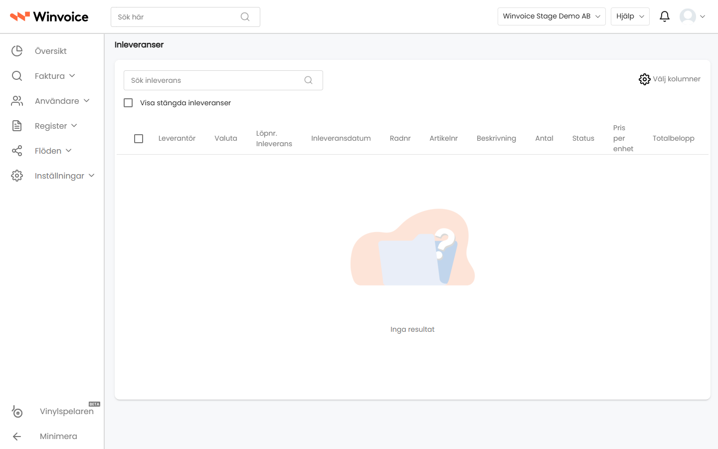Click the Välj kolumner gear icon
The image size is (718, 449).
645,79
